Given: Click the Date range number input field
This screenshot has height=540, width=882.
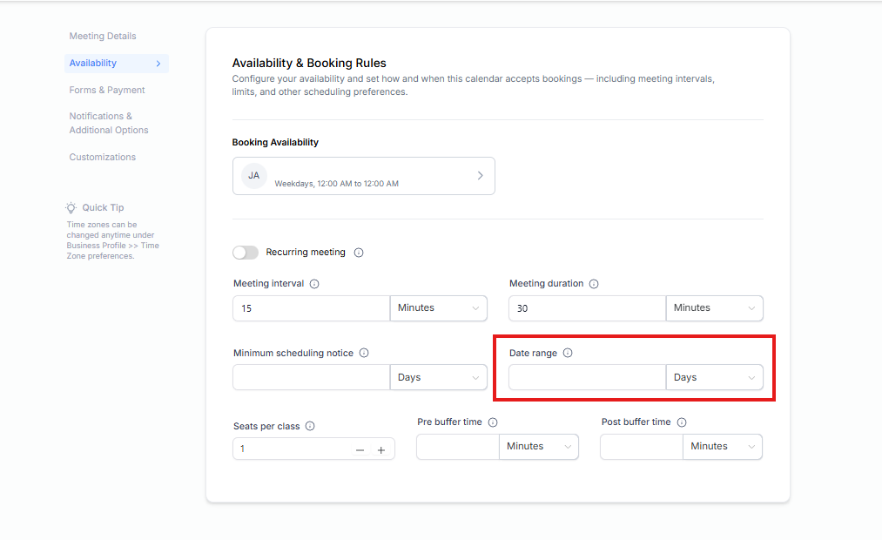Looking at the screenshot, I should coord(587,378).
